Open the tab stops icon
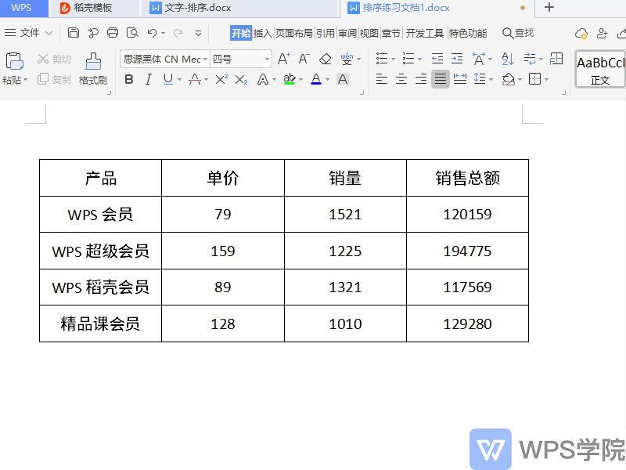 (x=556, y=60)
